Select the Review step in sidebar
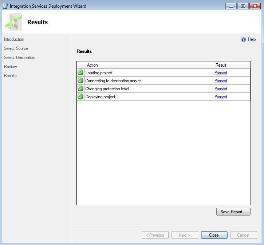 [11, 67]
